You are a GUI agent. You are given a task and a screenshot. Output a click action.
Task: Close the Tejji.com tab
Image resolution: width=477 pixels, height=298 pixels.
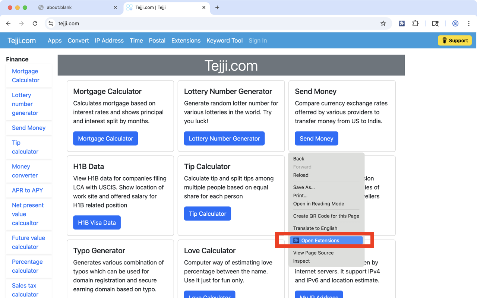(204, 7)
